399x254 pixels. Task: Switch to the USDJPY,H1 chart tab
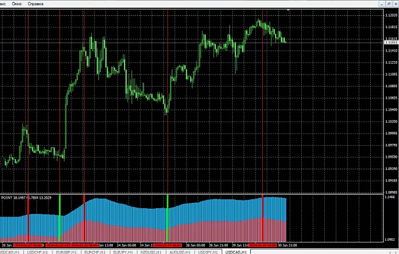[208, 252]
